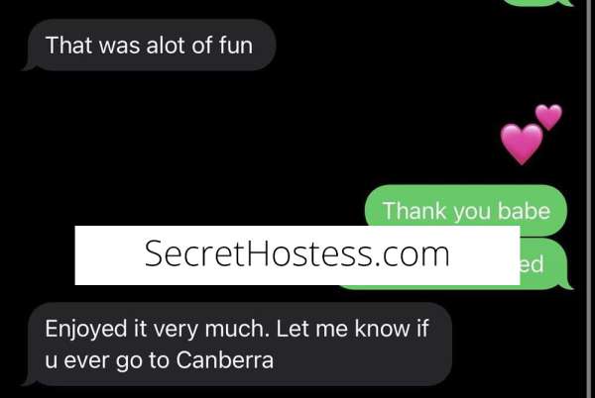Click the word "Canberra" in the last message

tap(225, 360)
